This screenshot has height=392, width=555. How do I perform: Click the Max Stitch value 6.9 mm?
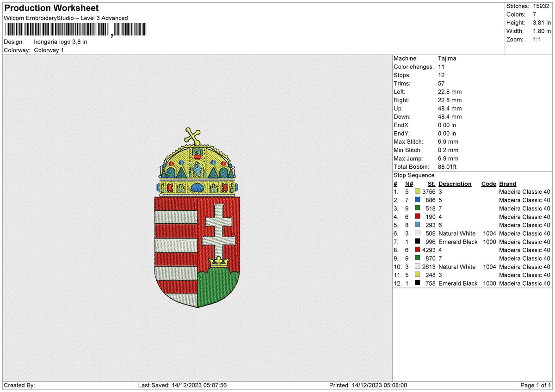pos(448,141)
